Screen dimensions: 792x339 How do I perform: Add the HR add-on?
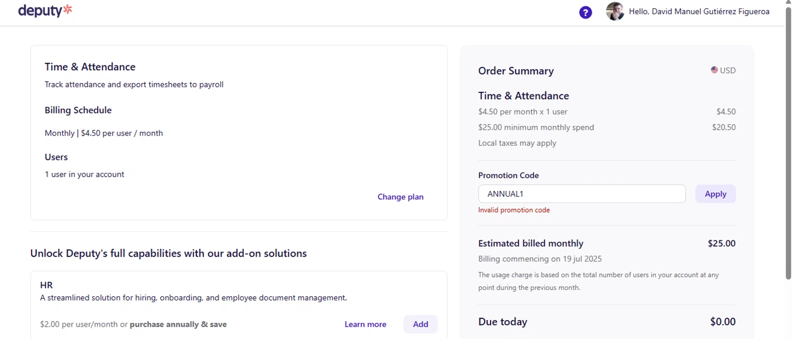[x=420, y=324]
